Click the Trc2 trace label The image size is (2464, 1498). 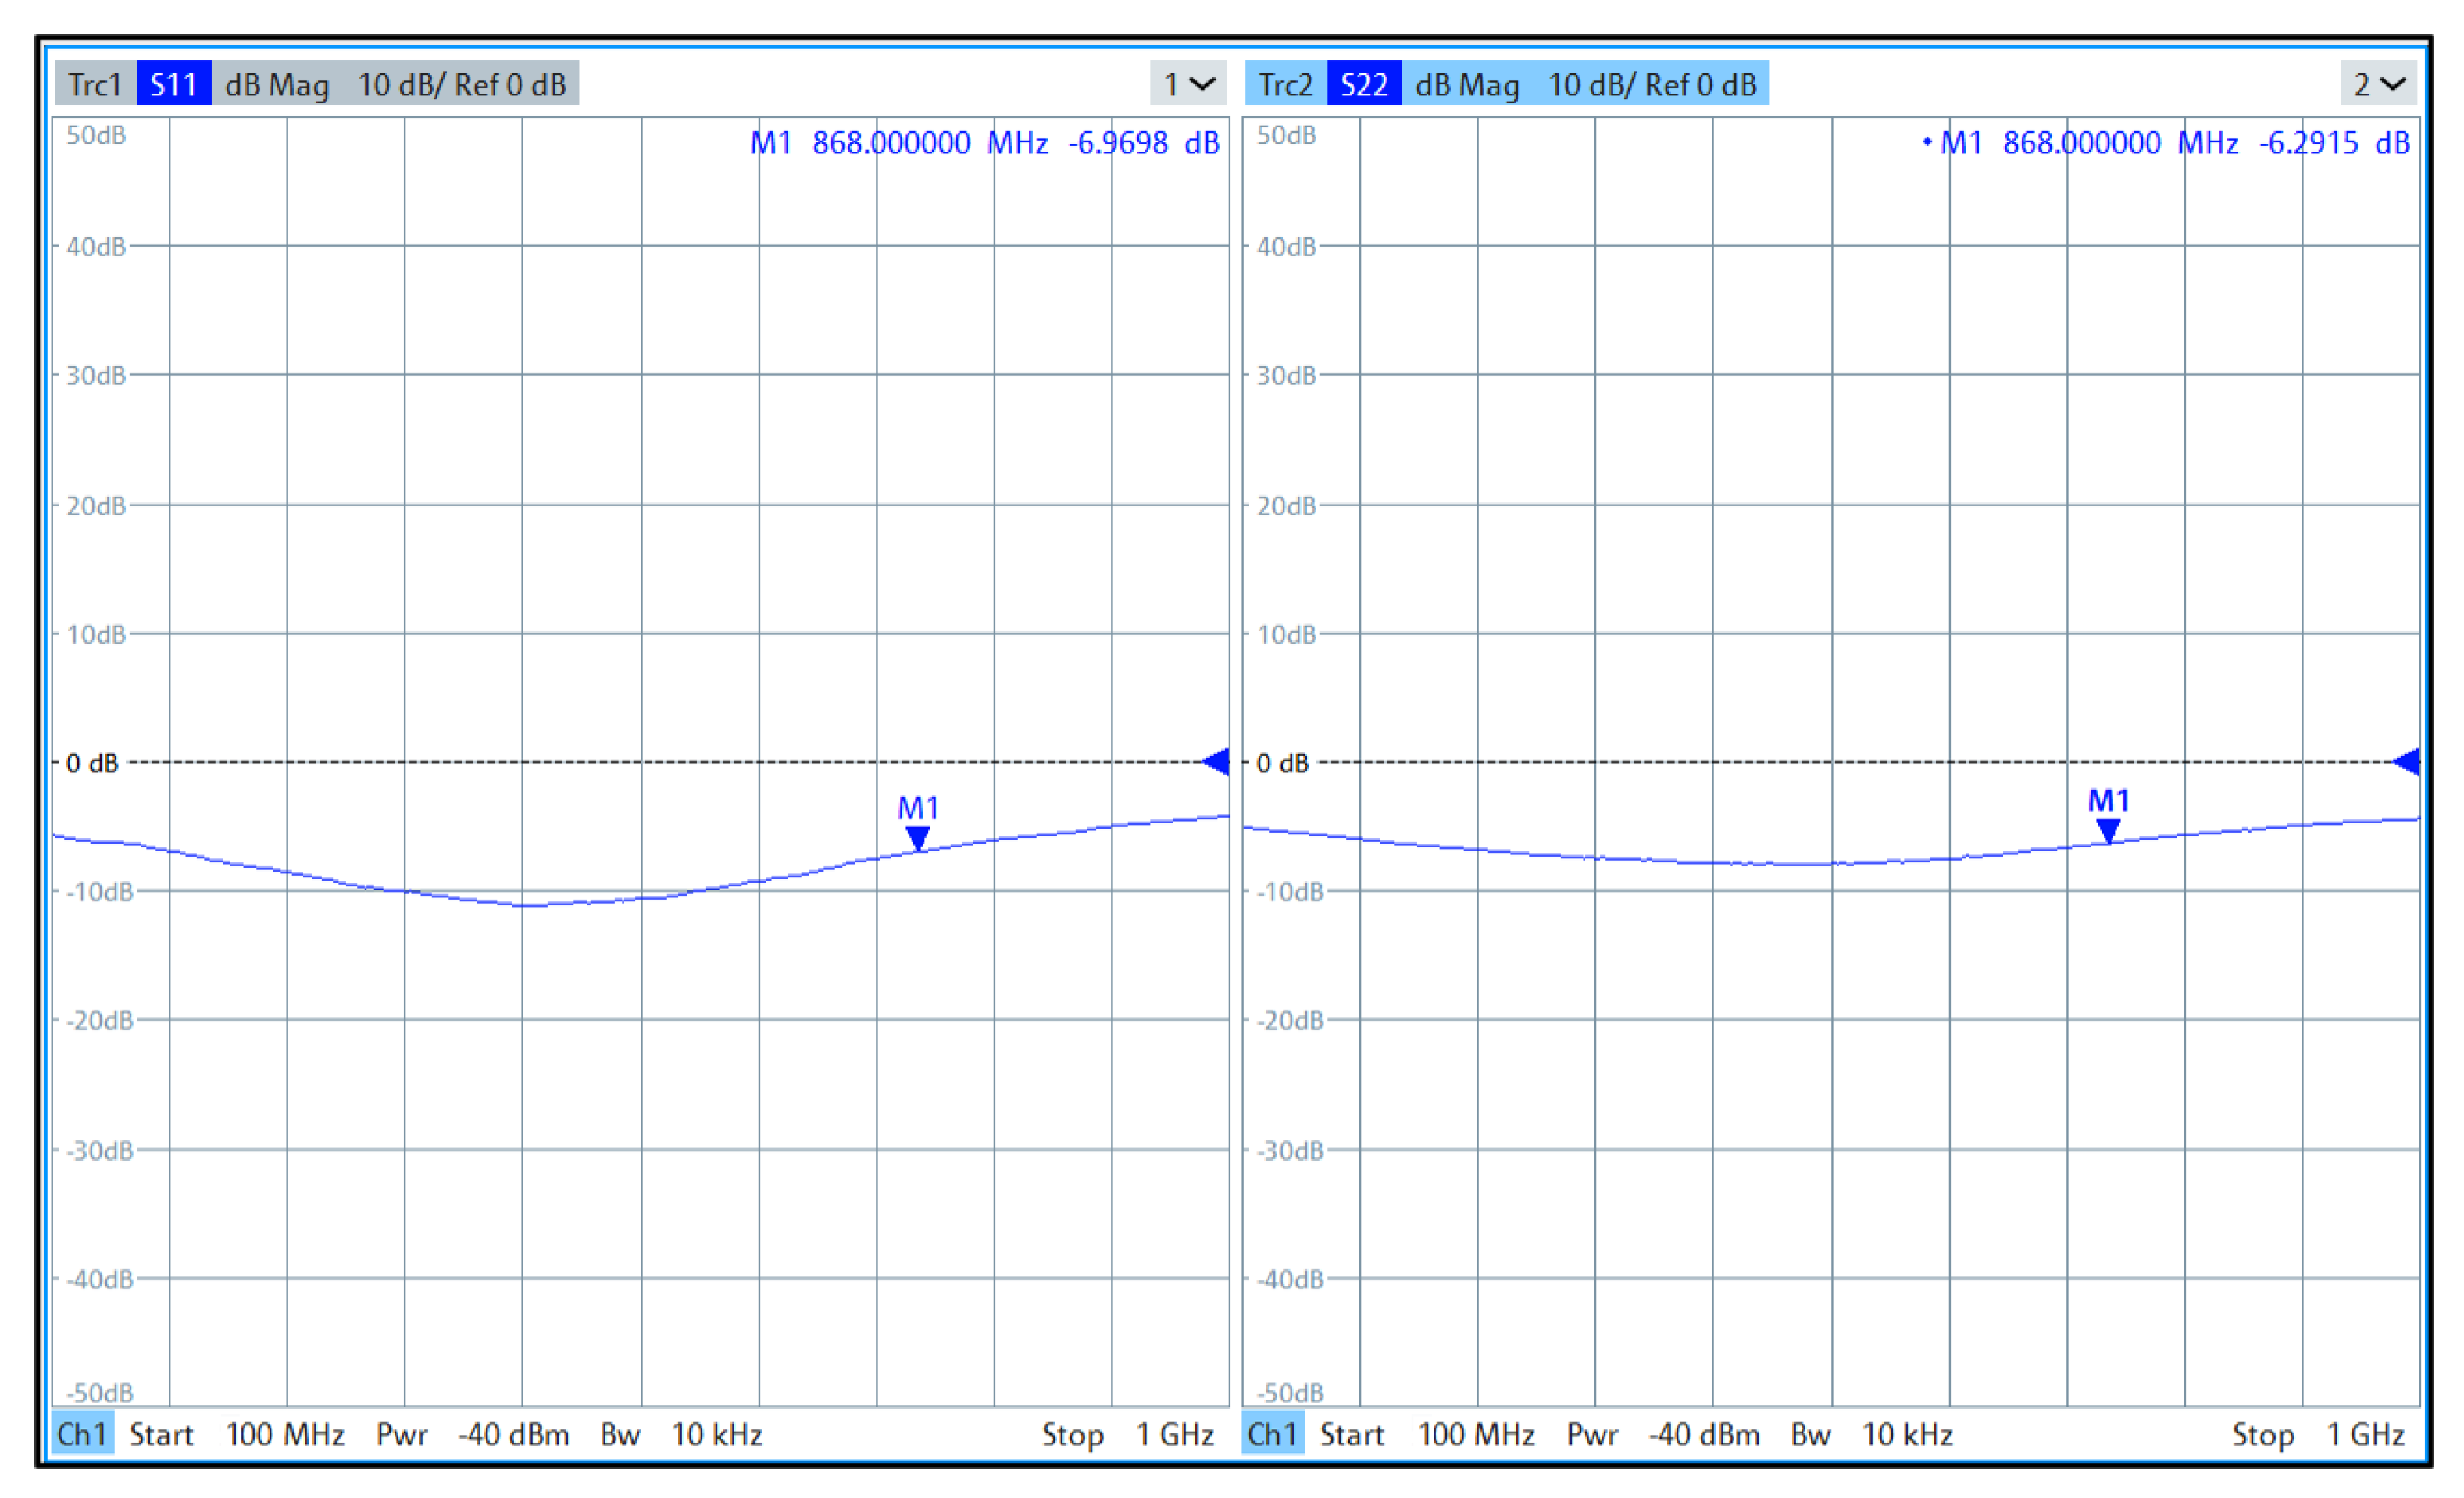coord(1285,84)
